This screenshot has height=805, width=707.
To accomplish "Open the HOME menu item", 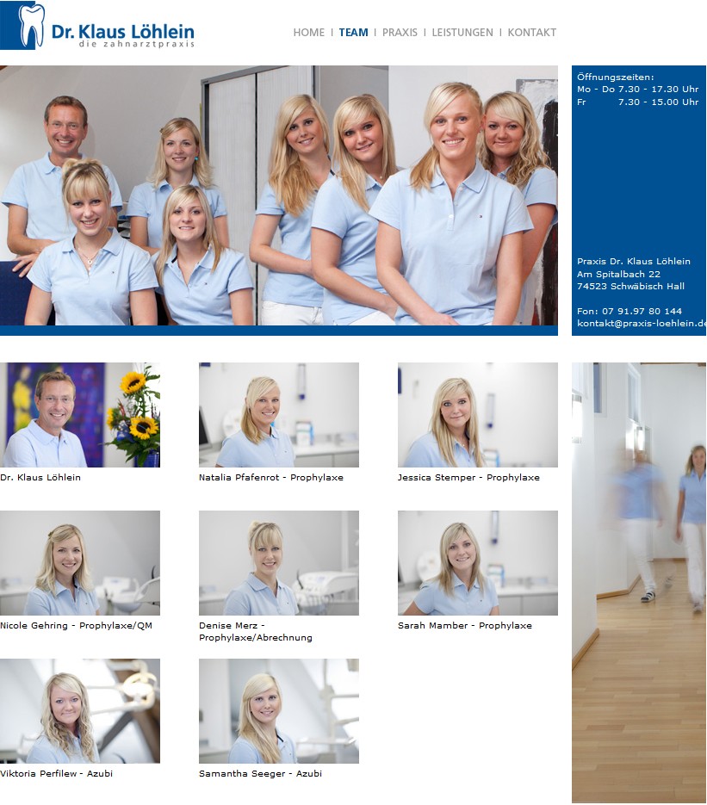I will tap(308, 33).
